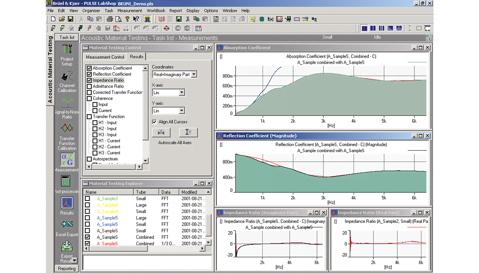Uncheck the Align All Cursors checkbox

click(154, 122)
